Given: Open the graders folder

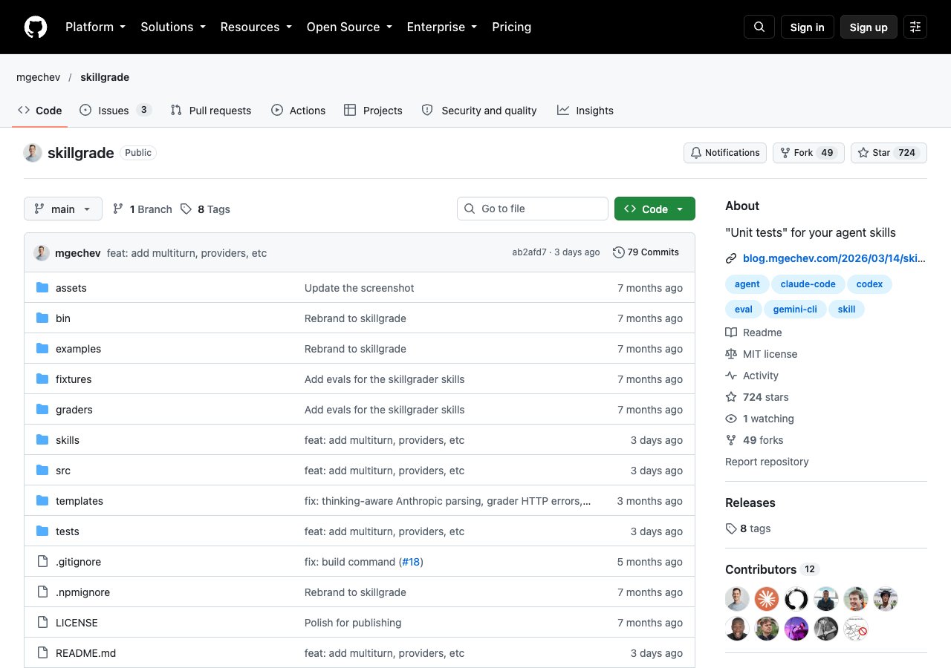Looking at the screenshot, I should coord(74,410).
